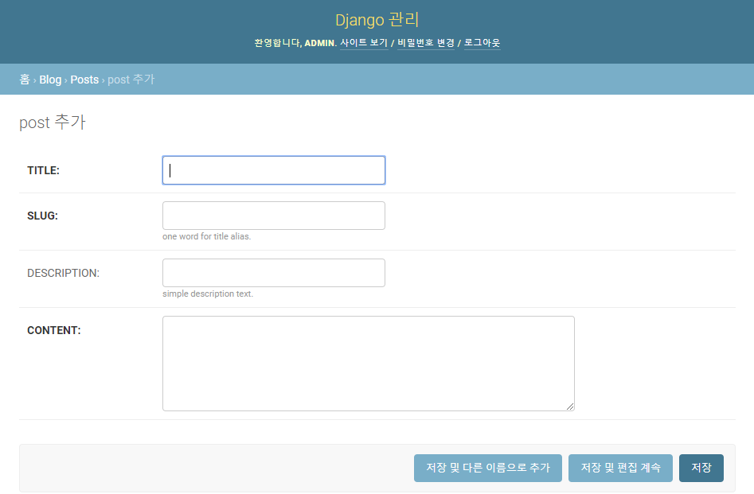Click the 'one word for title alias.' hint
This screenshot has height=494, width=754.
[207, 236]
